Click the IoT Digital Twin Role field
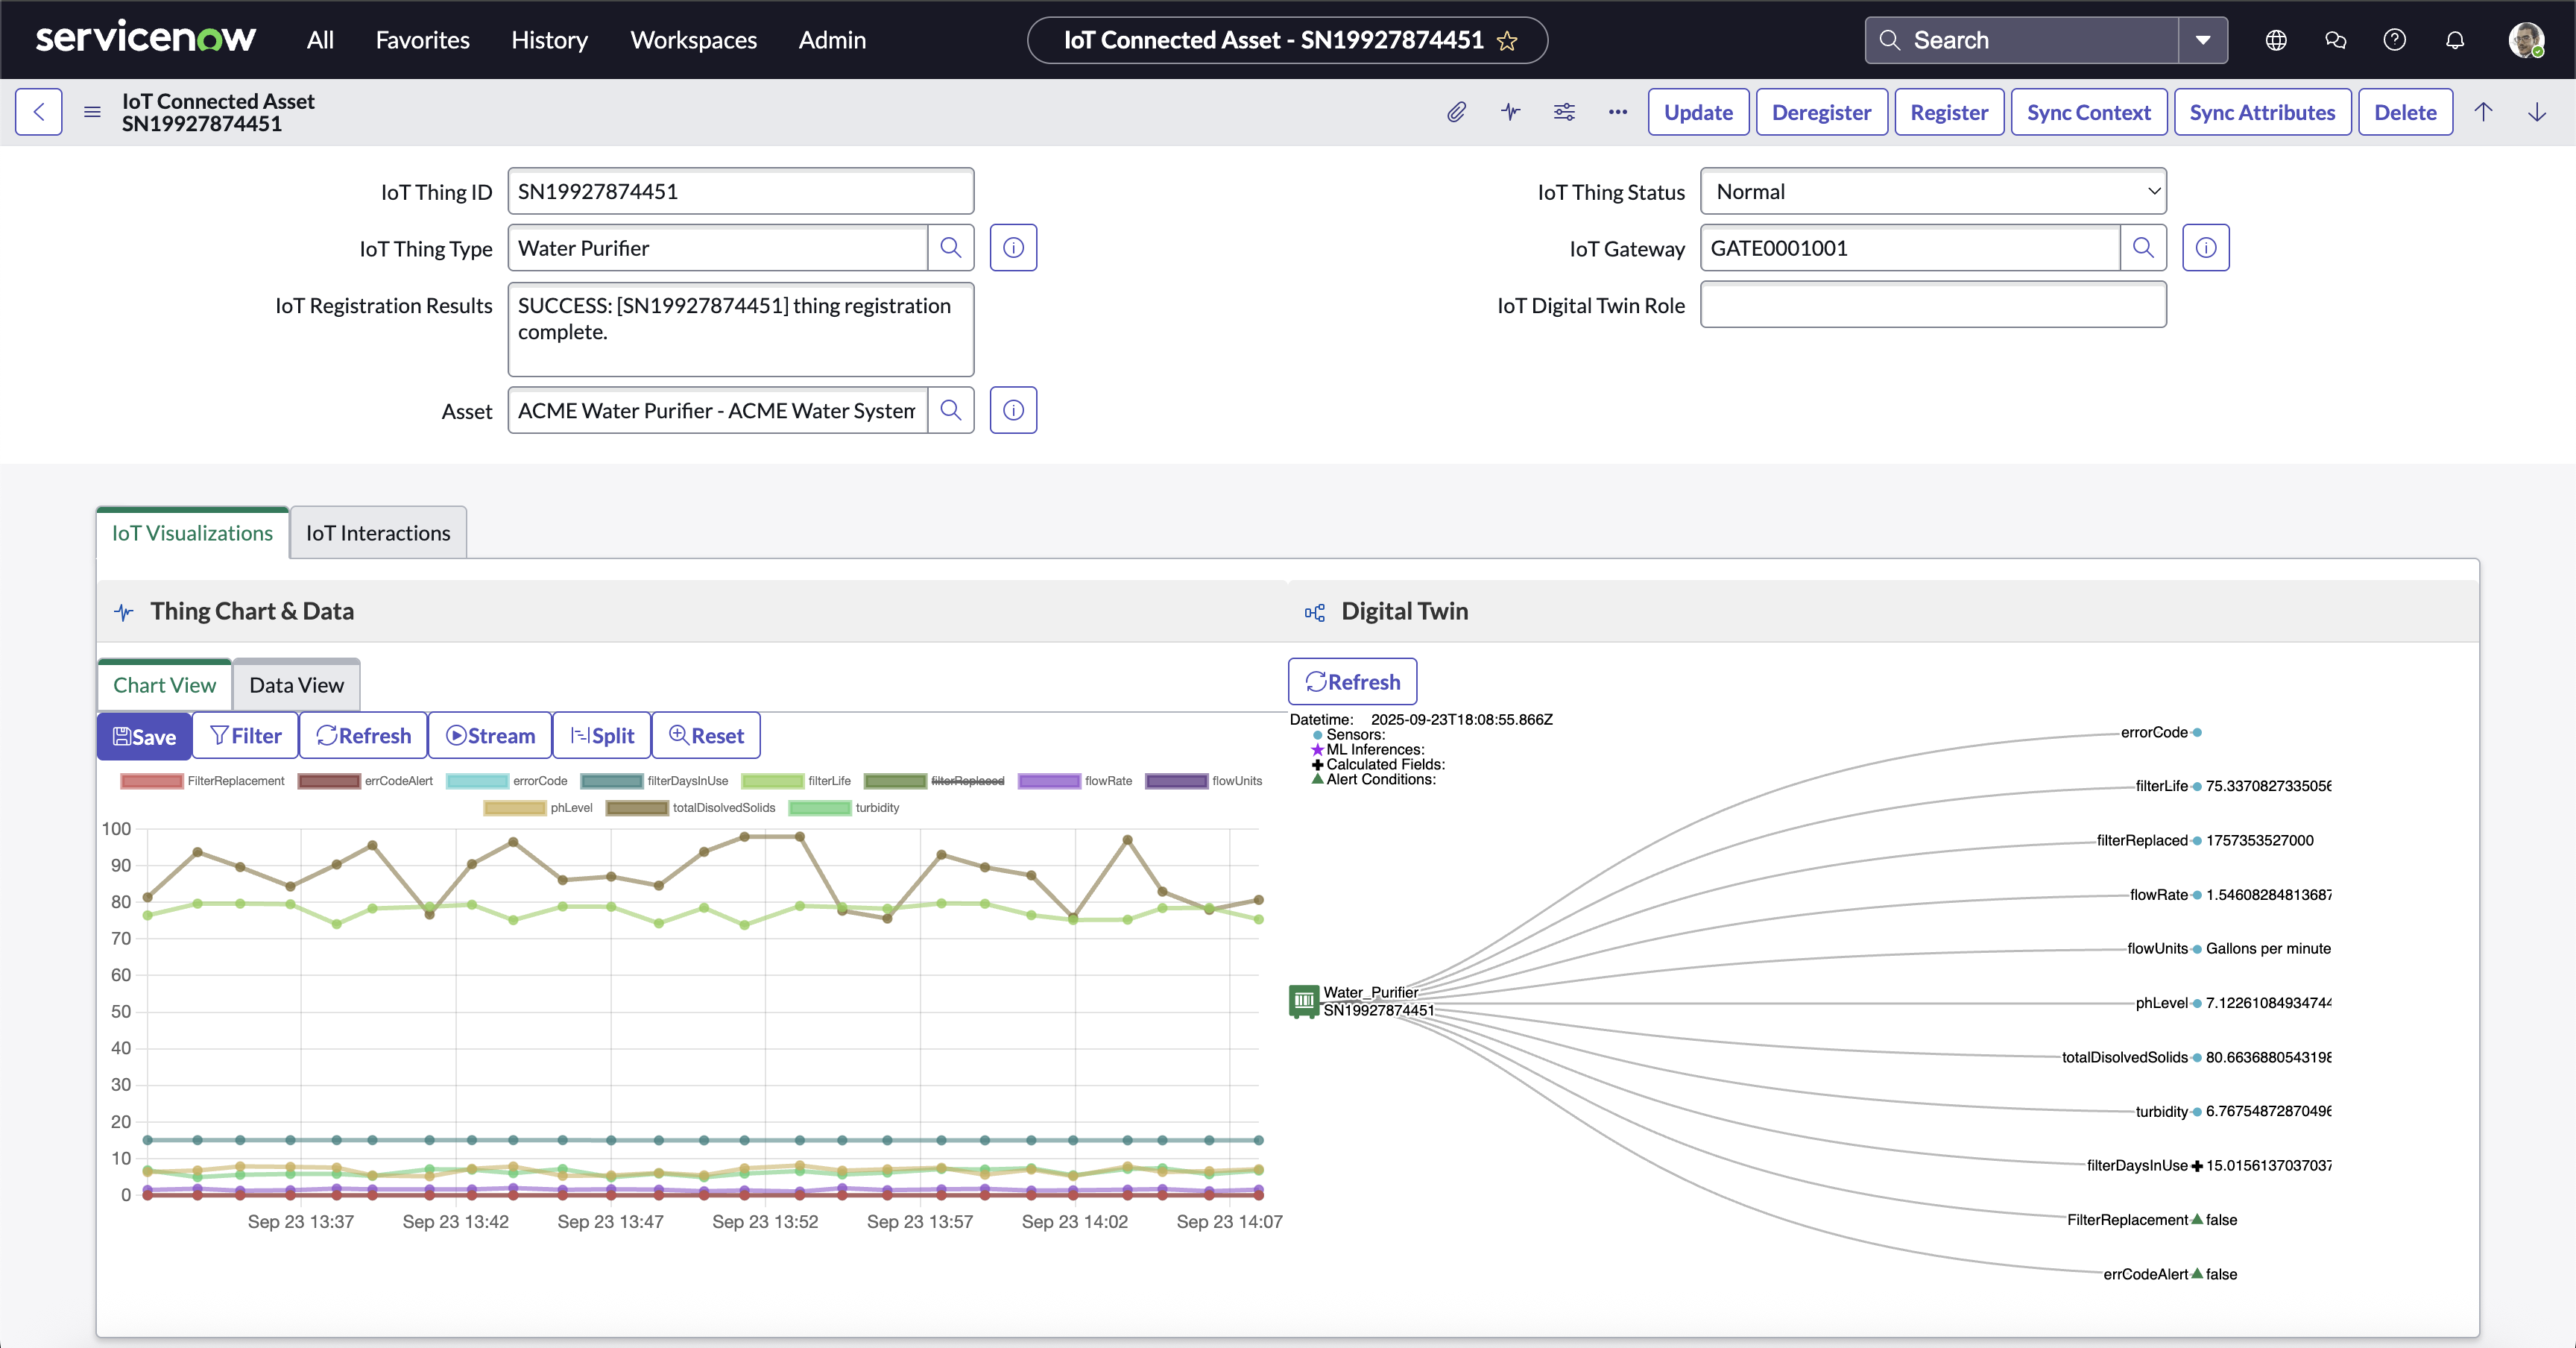Image resolution: width=2576 pixels, height=1348 pixels. 1933,305
